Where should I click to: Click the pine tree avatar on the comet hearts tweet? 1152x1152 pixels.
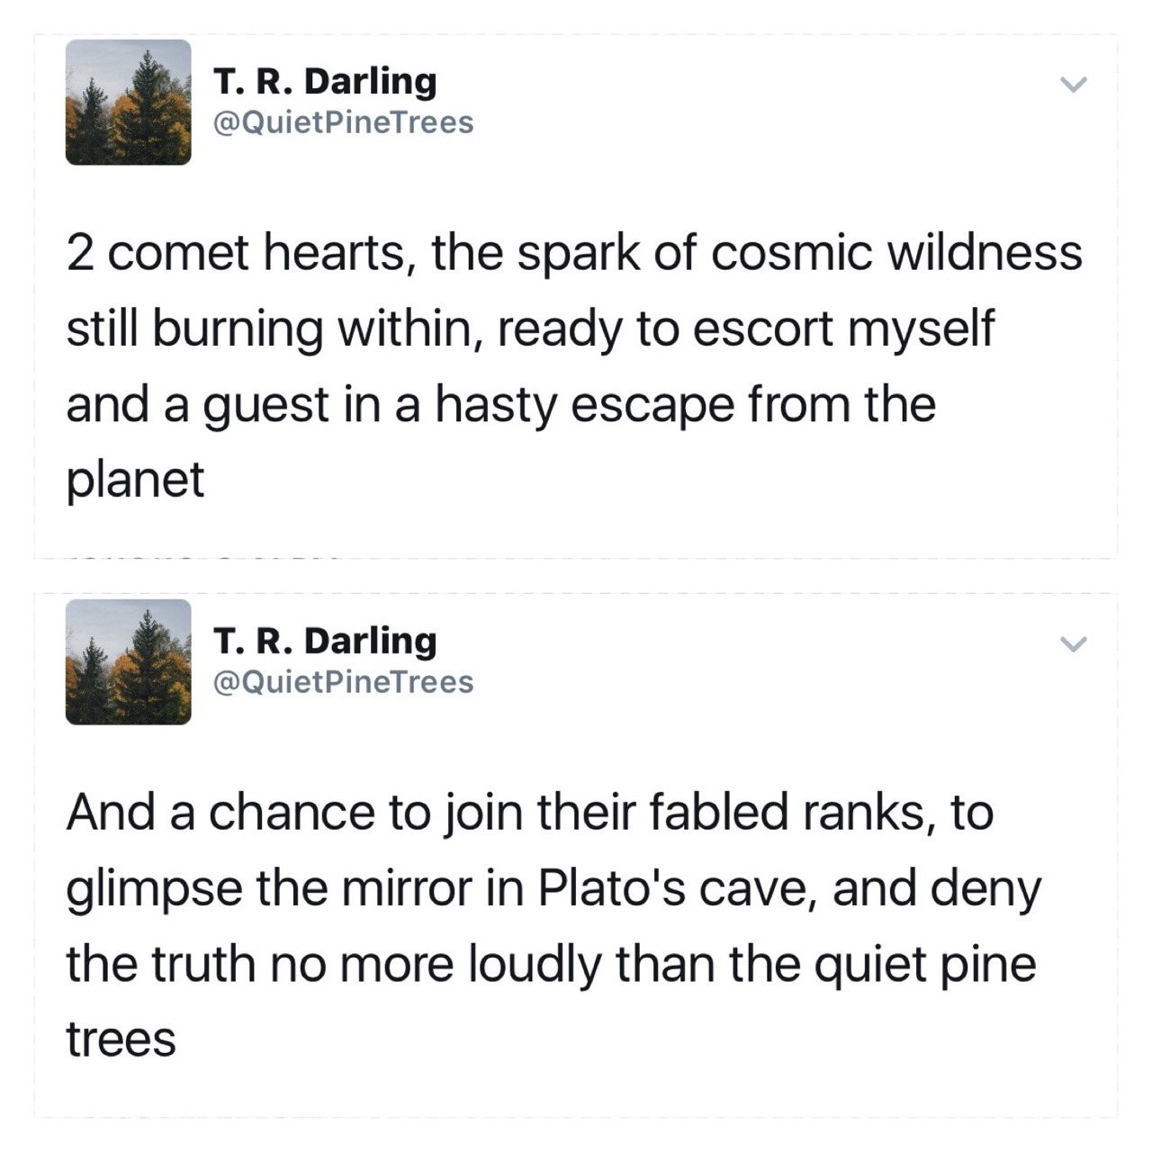[x=128, y=103]
